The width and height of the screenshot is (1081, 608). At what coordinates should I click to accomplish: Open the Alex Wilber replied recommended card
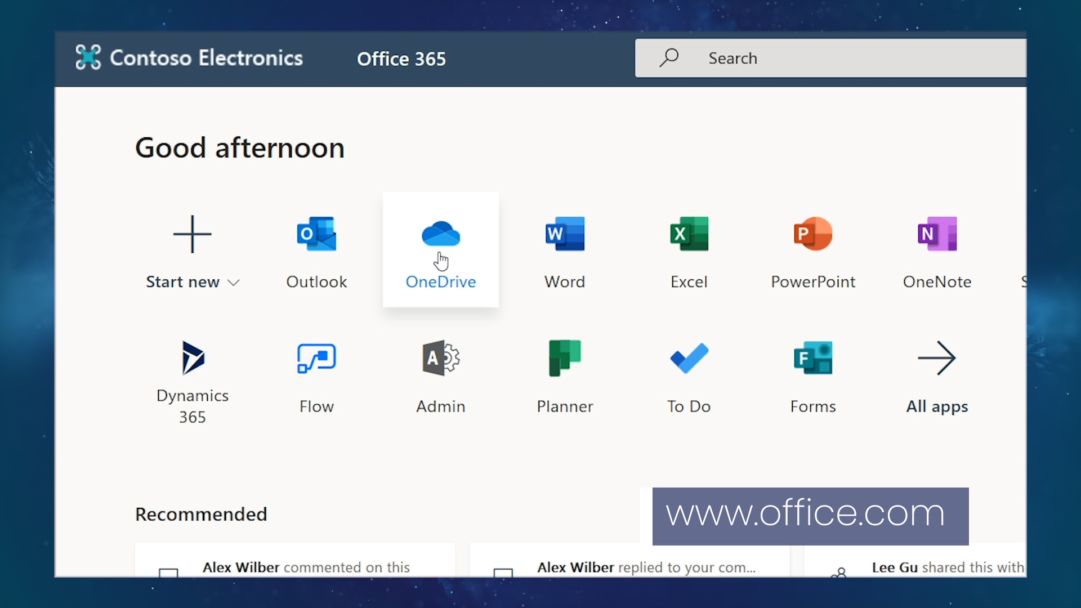click(x=629, y=560)
